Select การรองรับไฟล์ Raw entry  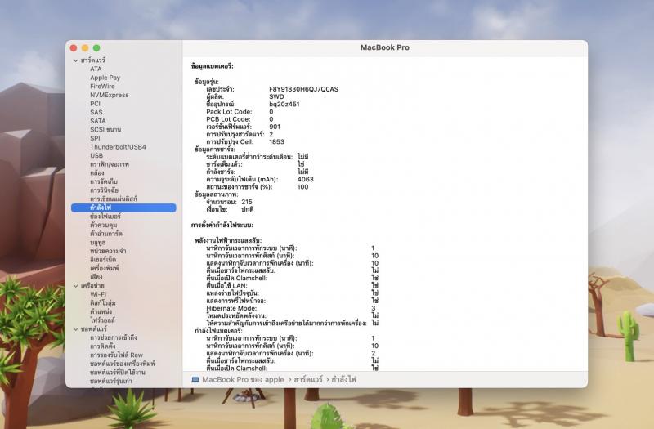click(116, 355)
